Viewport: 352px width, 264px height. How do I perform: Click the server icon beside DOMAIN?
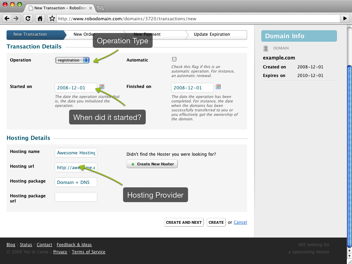coord(266,48)
